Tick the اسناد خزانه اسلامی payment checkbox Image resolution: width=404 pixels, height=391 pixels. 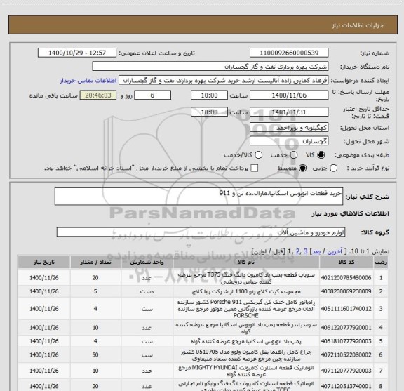pos(255,168)
